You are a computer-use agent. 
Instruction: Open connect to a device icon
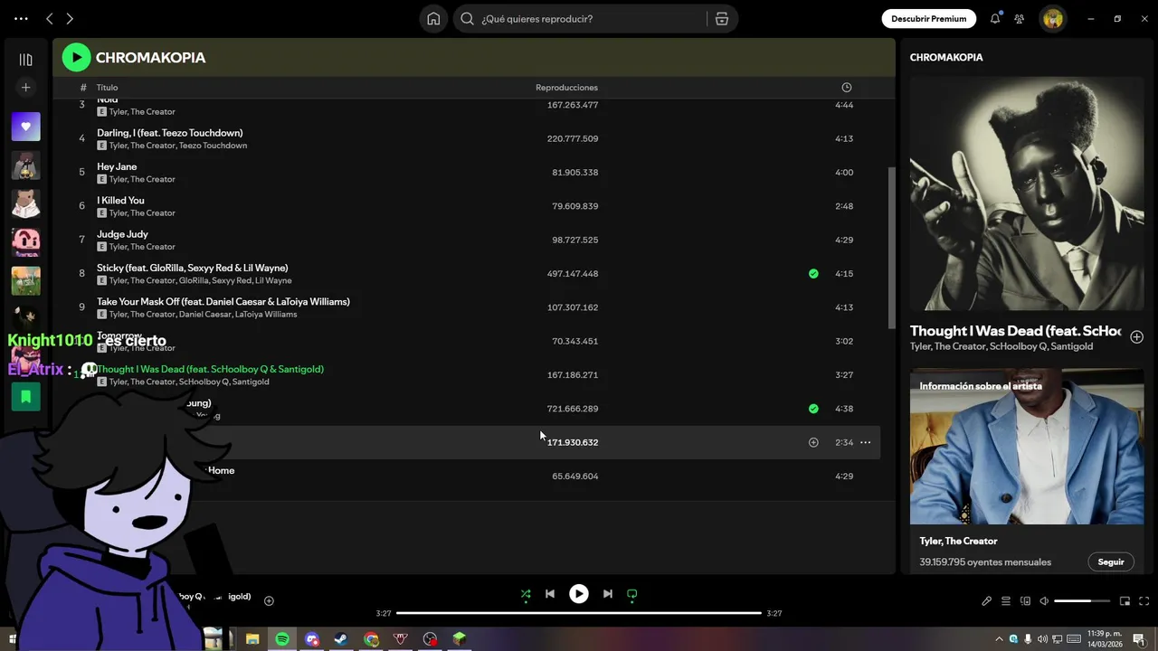[1025, 601]
